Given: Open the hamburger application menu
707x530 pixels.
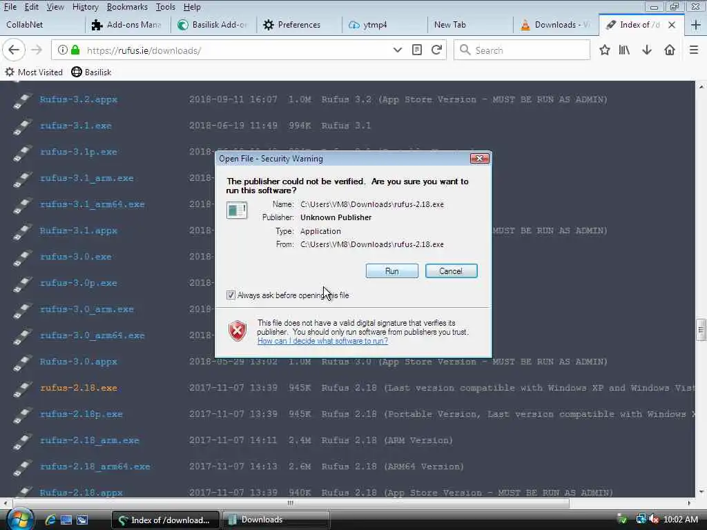Looking at the screenshot, I should pos(694,50).
